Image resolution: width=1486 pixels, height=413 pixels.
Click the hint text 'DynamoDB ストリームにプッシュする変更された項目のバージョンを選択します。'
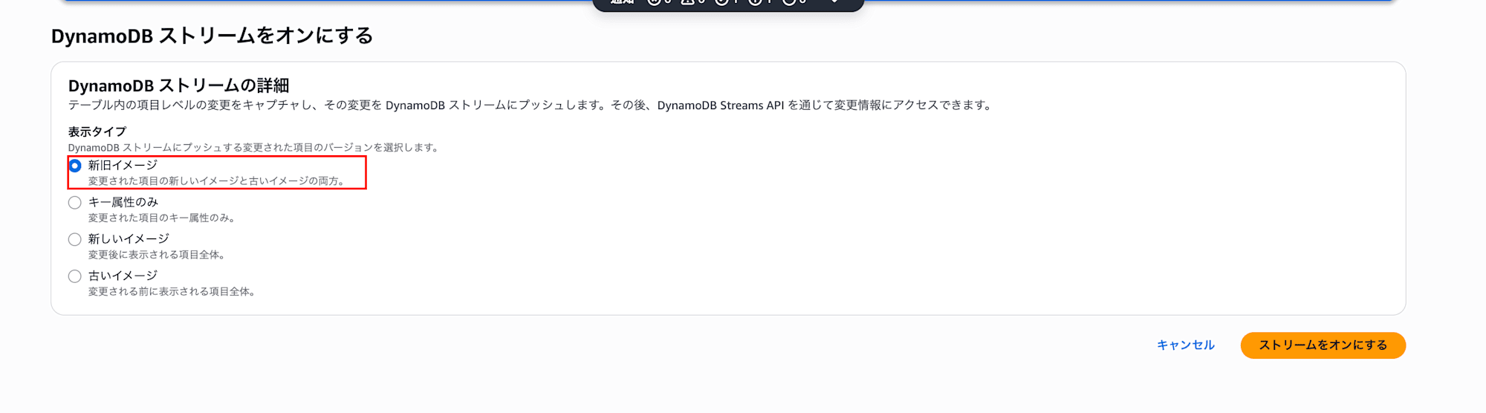255,148
